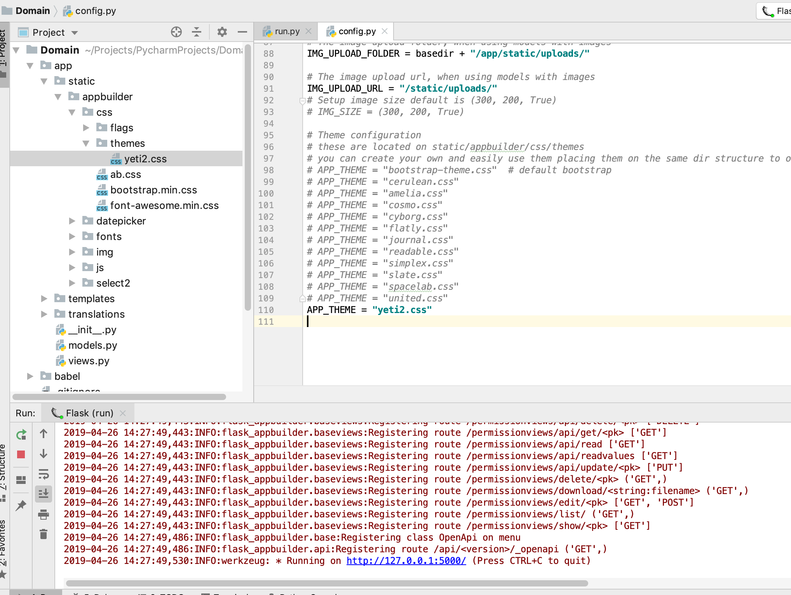Open Project panel settings gear
791x595 pixels.
pyautogui.click(x=222, y=32)
